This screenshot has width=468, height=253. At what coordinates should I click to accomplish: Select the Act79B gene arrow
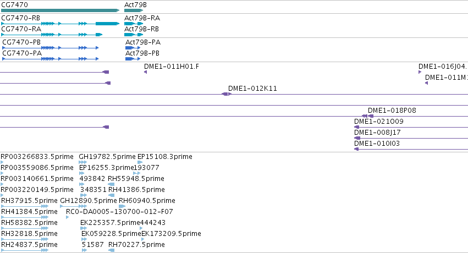tap(134, 10)
